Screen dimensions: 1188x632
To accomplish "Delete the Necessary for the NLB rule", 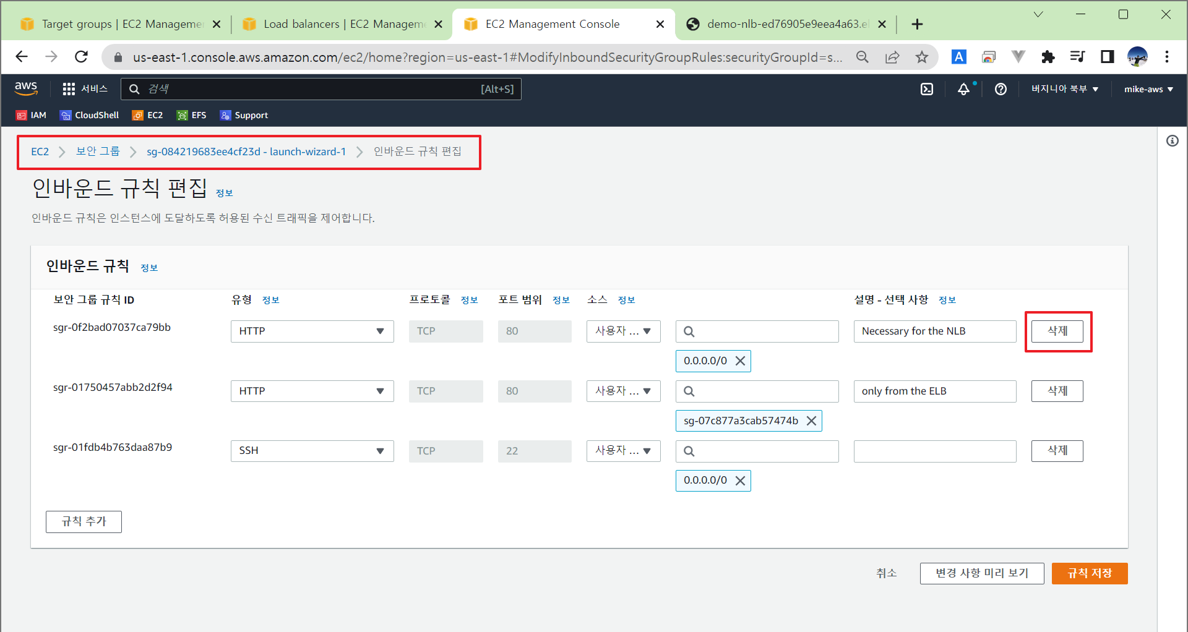I will [x=1057, y=331].
